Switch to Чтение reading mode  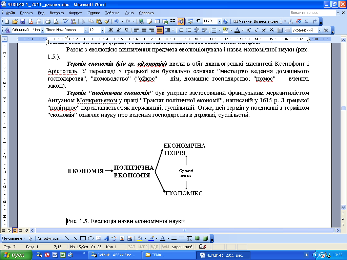243,21
